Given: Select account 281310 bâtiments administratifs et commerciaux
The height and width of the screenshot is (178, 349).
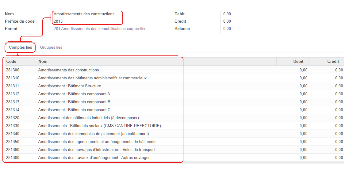Looking at the screenshot, I should [174, 78].
